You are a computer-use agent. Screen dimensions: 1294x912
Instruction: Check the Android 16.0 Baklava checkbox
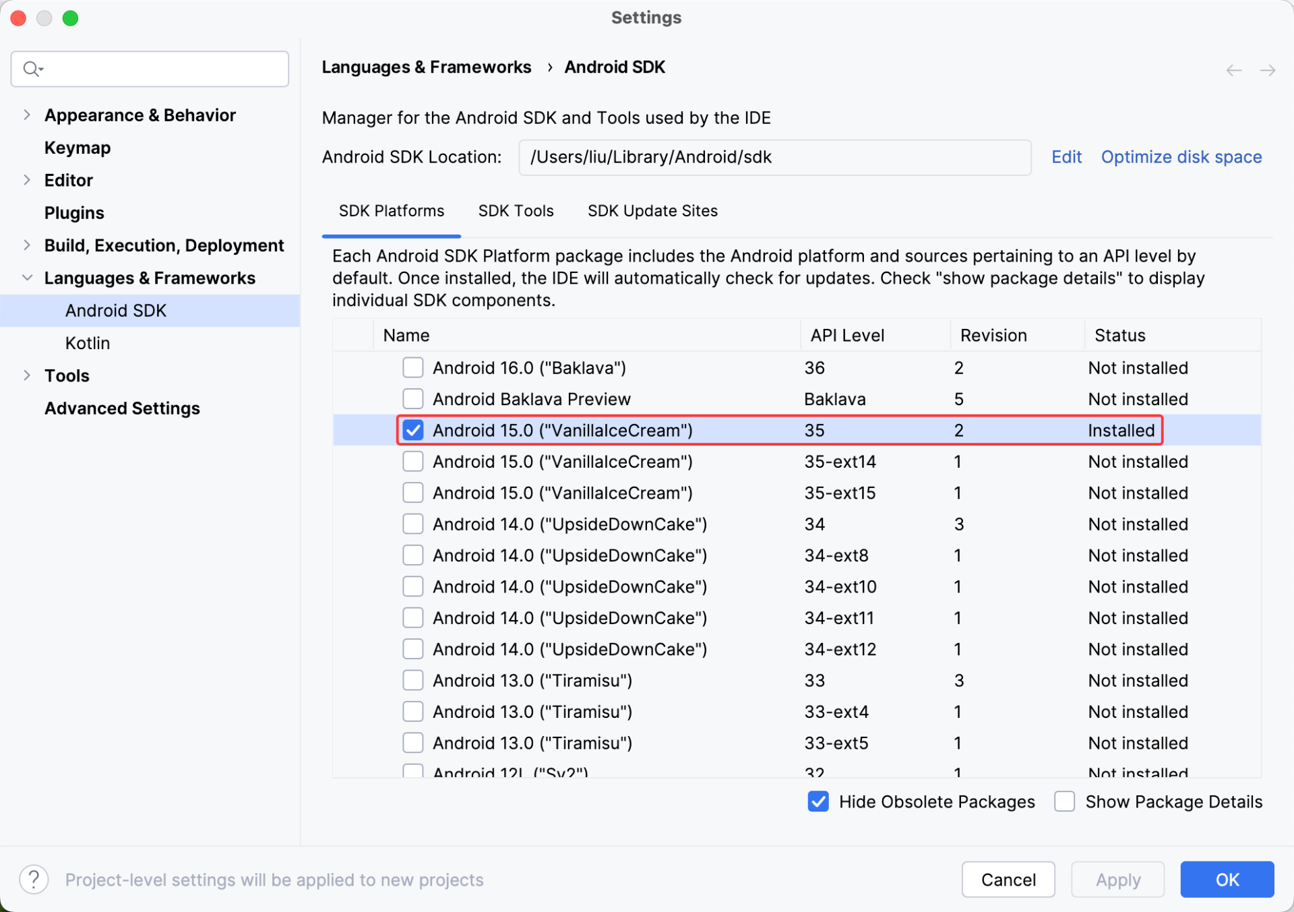(x=412, y=367)
